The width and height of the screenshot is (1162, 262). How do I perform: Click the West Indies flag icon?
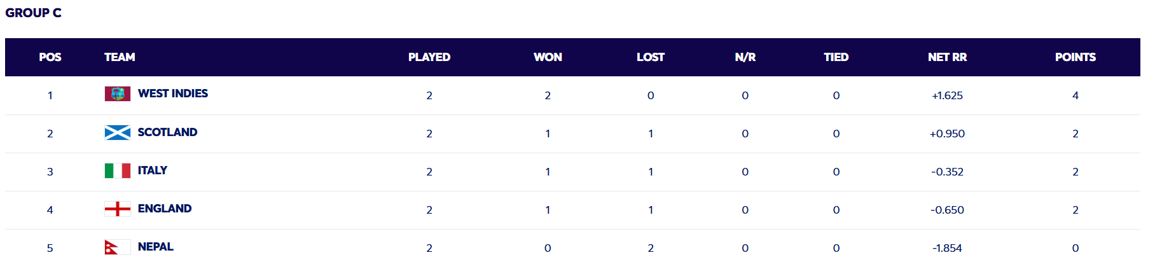tap(118, 94)
